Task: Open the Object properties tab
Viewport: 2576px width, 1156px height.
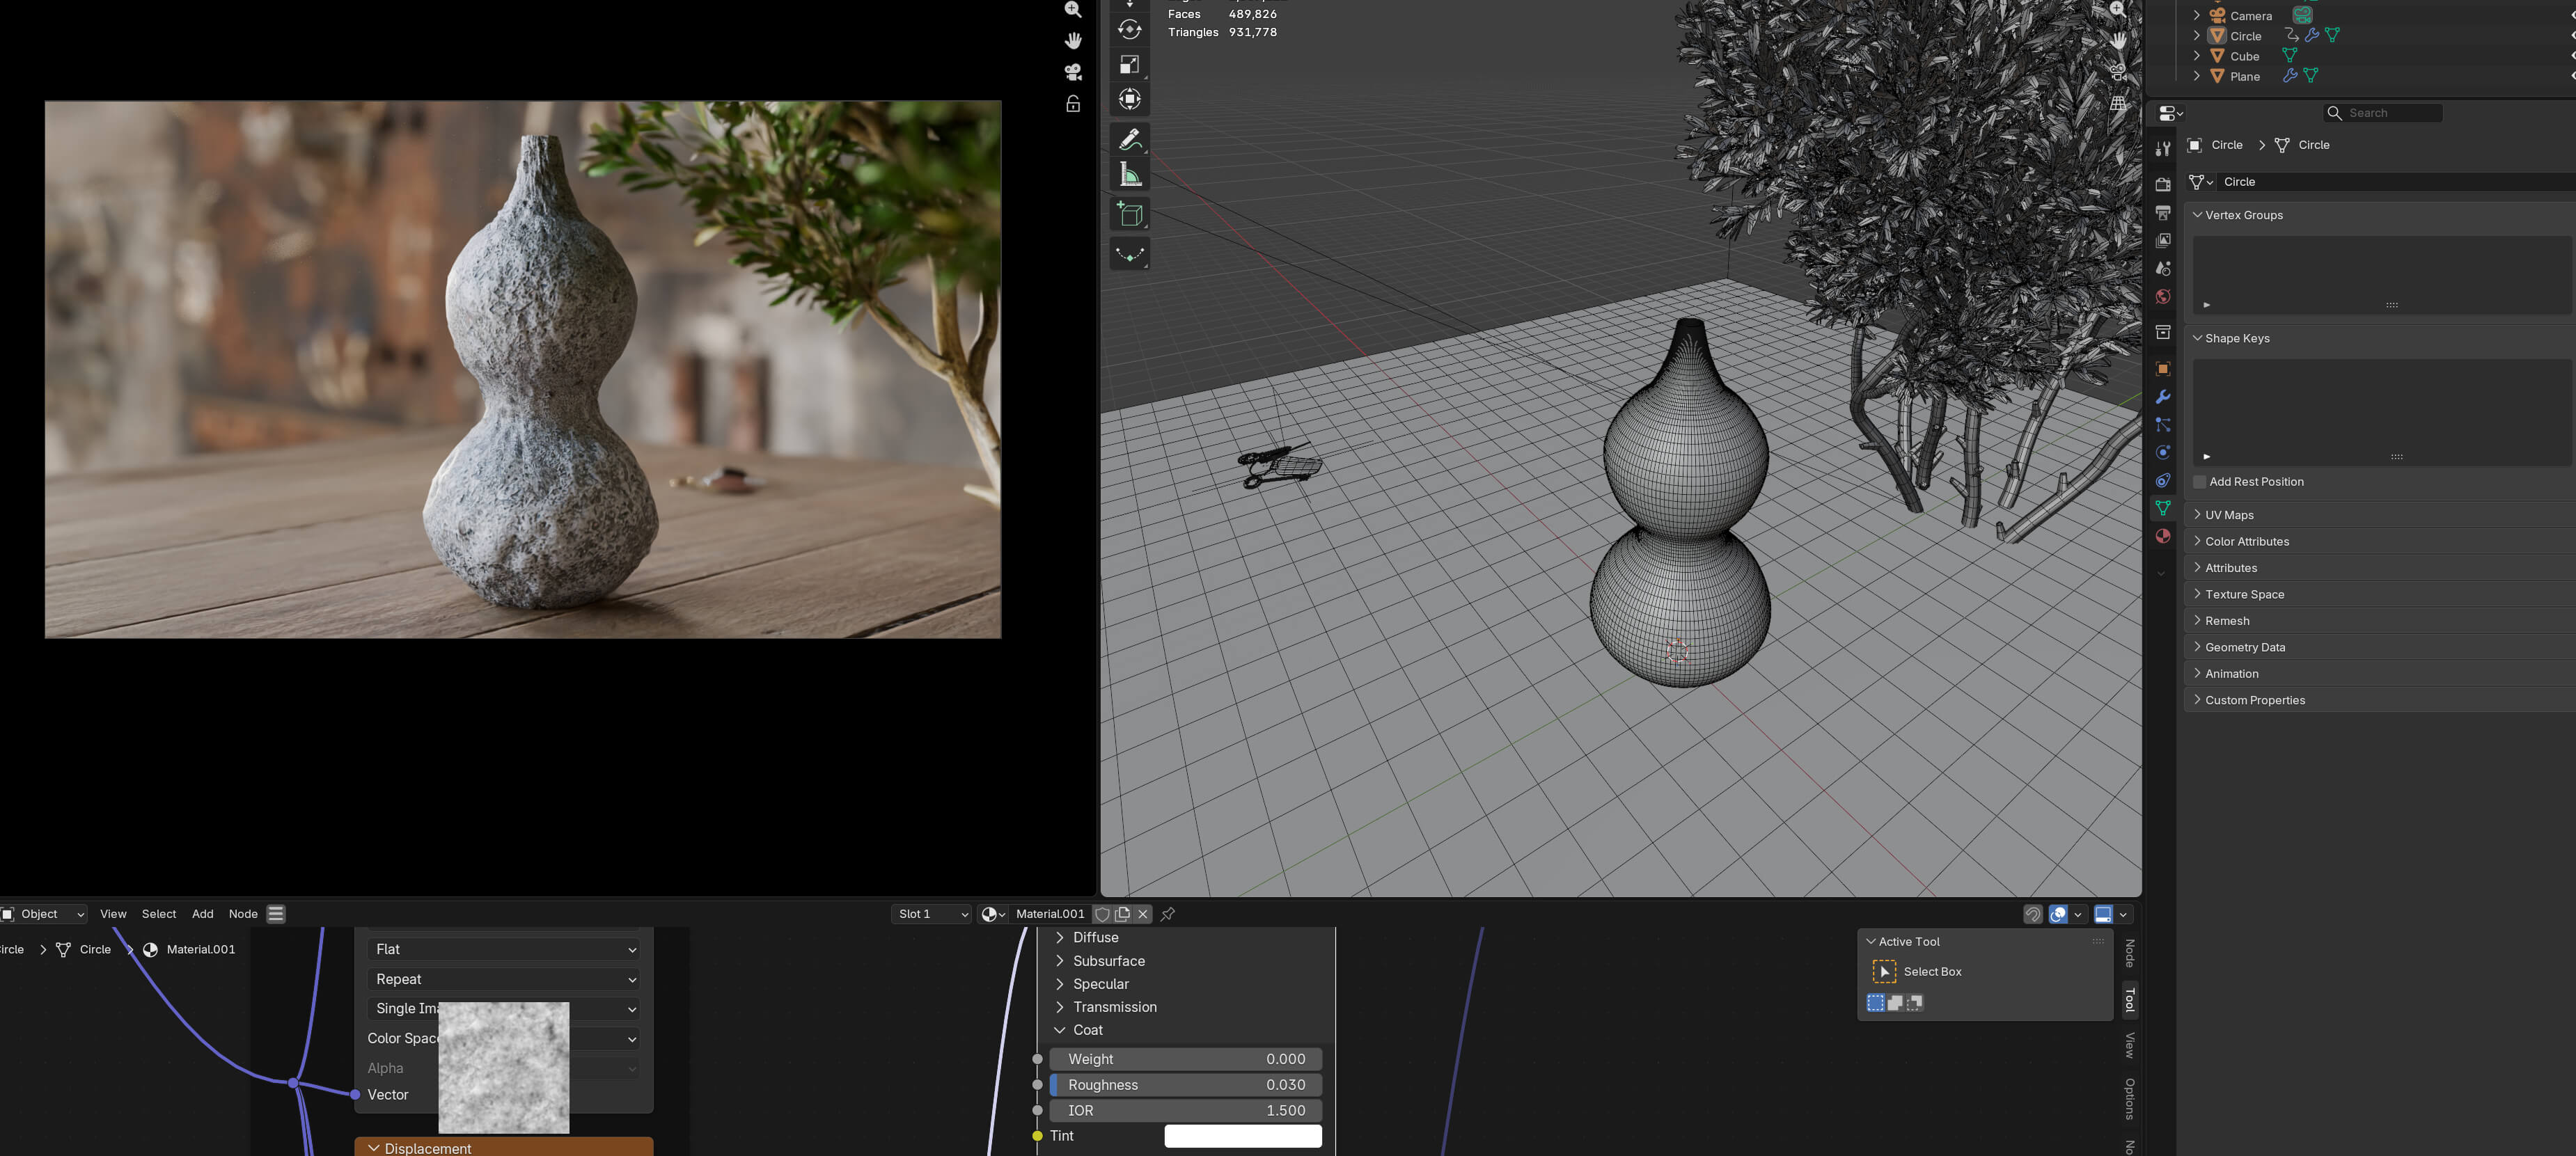Action: (2163, 369)
